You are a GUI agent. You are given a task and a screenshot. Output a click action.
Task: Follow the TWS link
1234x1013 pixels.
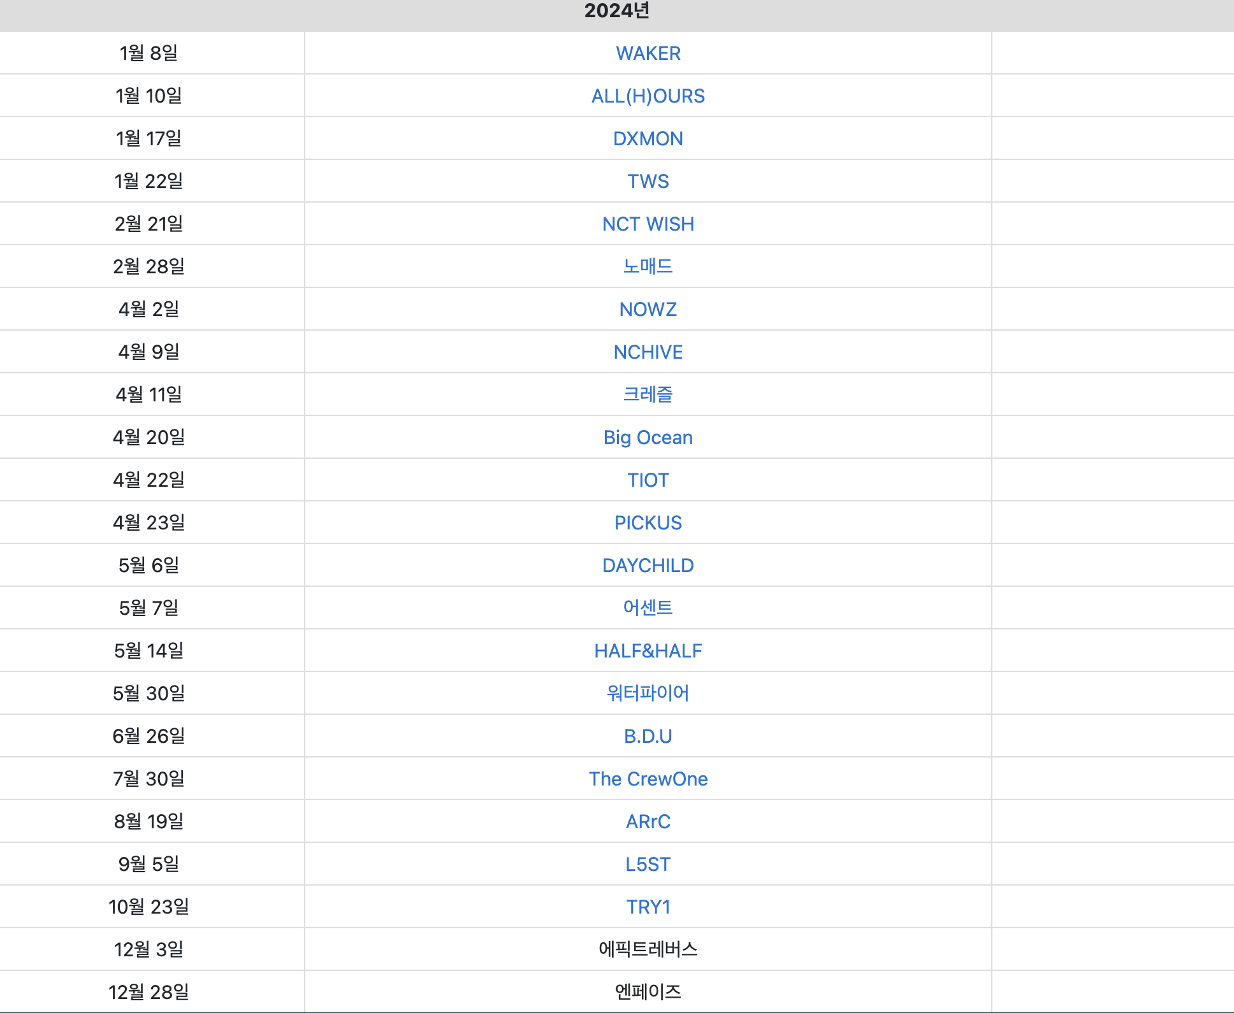[x=648, y=182]
